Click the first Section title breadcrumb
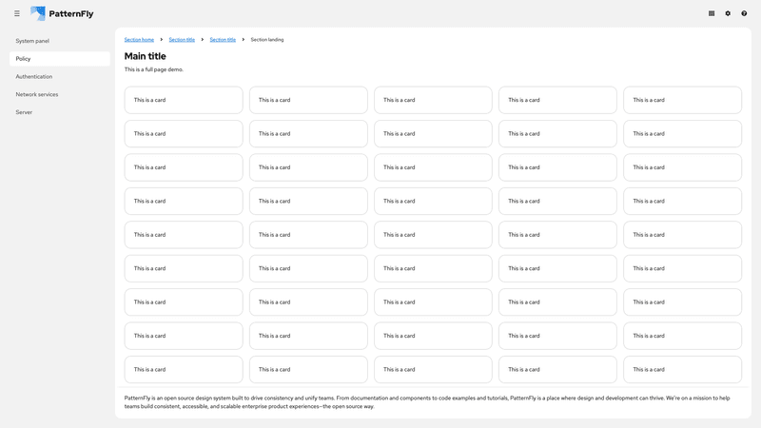The image size is (761, 428). (x=182, y=40)
